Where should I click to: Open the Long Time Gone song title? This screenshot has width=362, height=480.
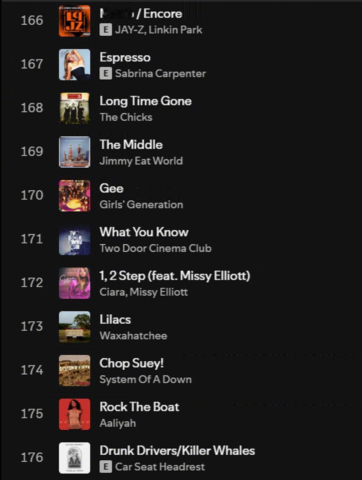click(145, 101)
